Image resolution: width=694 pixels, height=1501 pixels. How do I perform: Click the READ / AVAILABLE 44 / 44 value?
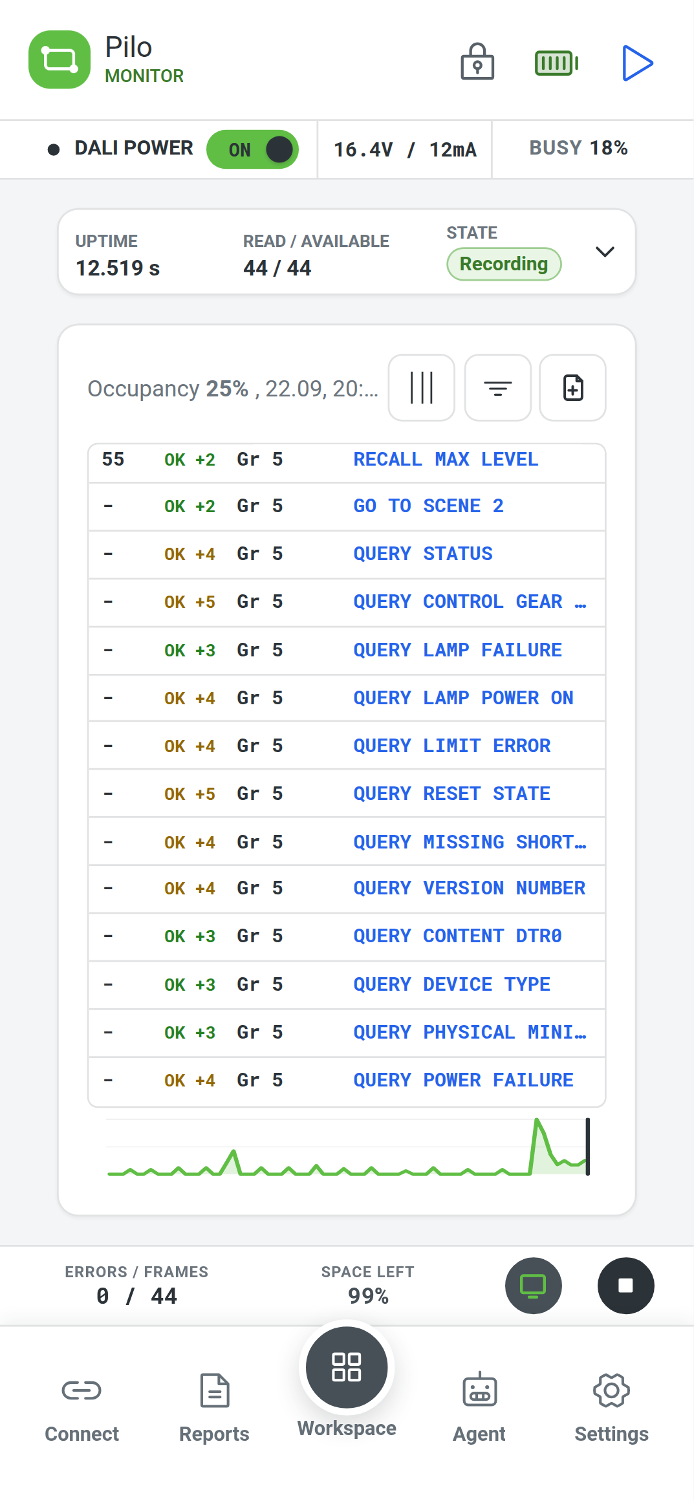(x=277, y=268)
